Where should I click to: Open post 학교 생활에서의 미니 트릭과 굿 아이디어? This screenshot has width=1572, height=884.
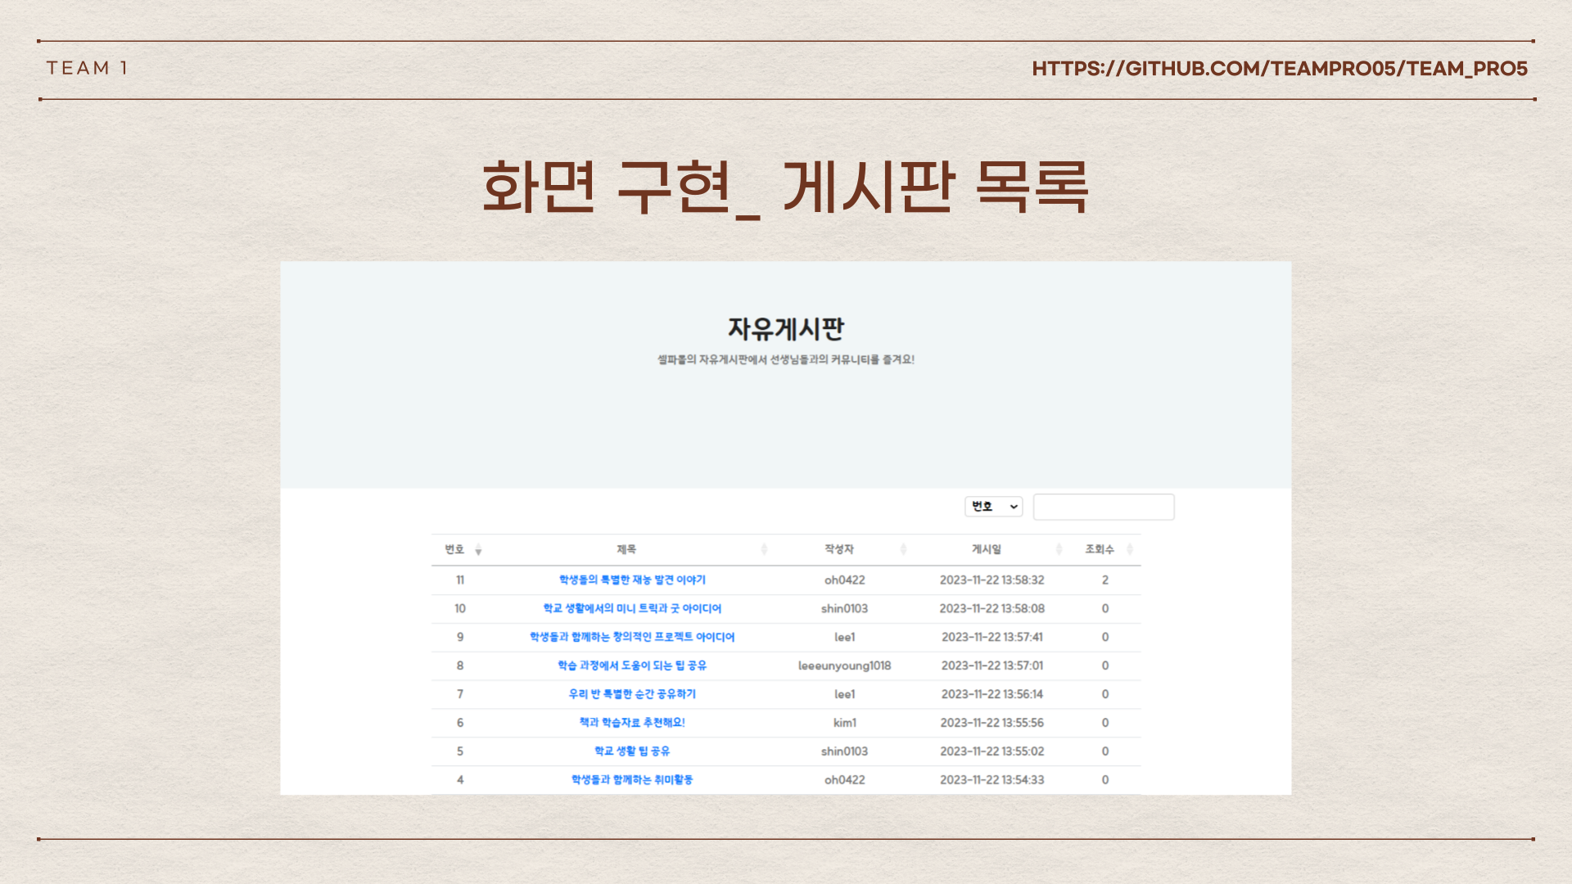click(x=631, y=608)
